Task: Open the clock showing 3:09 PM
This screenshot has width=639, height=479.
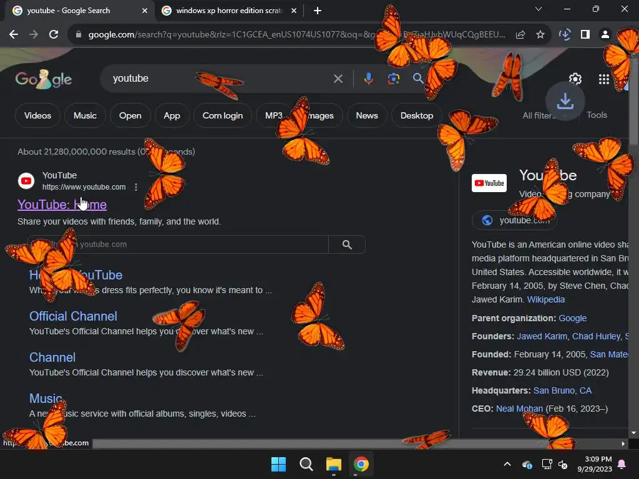Action: click(x=595, y=464)
